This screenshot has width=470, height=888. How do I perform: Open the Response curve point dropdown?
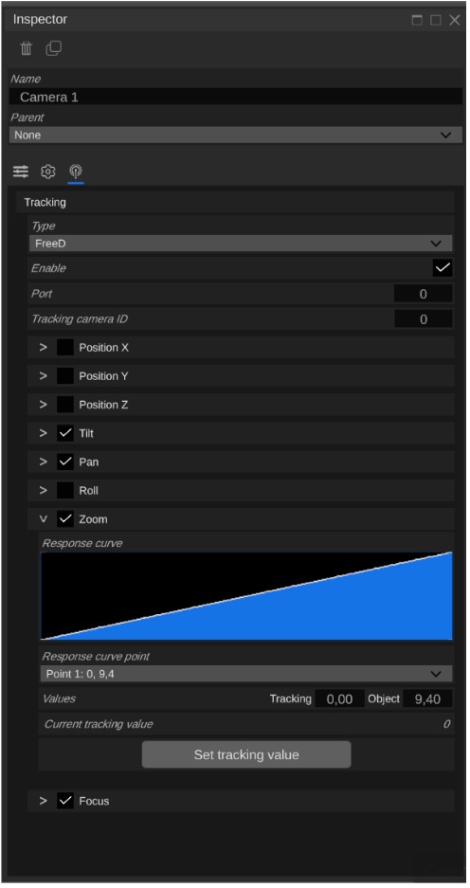coord(246,674)
